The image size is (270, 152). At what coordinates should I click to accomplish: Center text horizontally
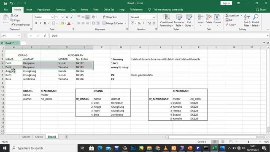click(x=83, y=23)
